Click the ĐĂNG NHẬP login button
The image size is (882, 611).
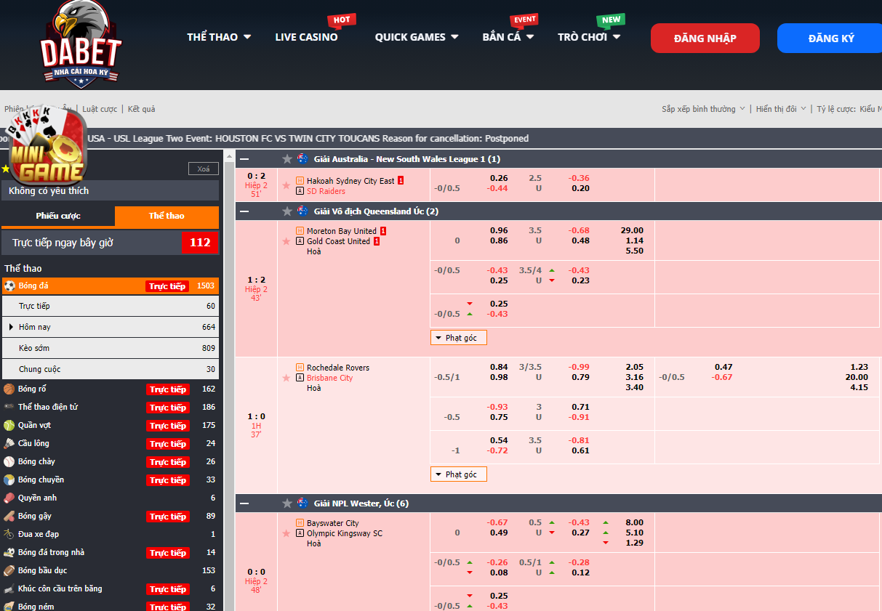click(705, 39)
